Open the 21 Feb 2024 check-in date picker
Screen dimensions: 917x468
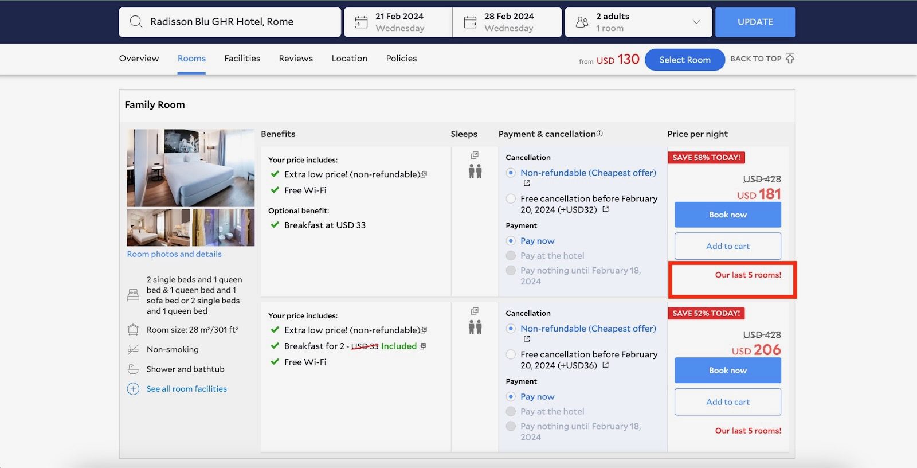click(399, 22)
